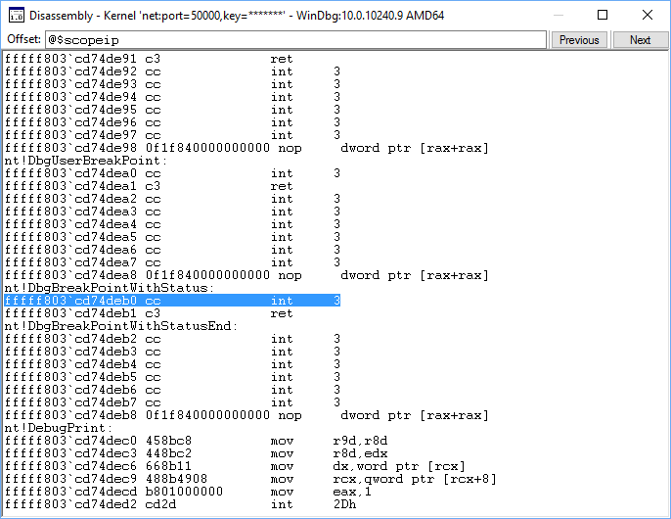Image resolution: width=671 pixels, height=519 pixels.
Task: Select line fffff803`cd74deb2 int 3
Action: click(x=172, y=339)
